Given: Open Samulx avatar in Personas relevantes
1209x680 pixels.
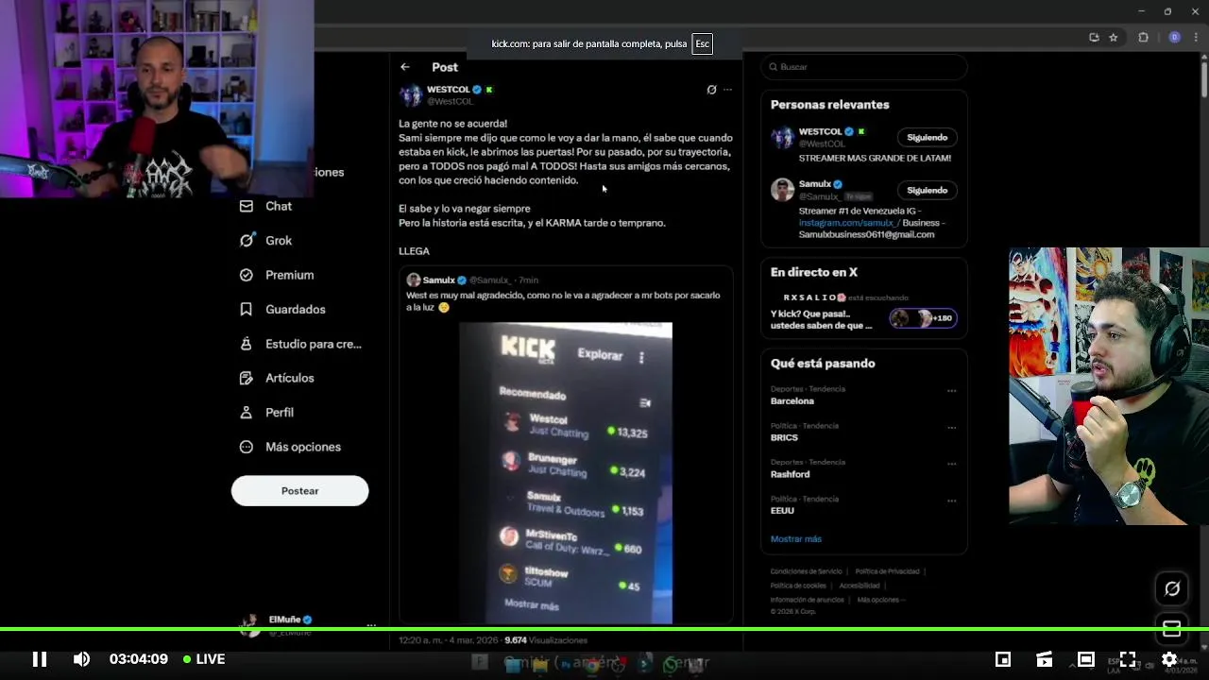Looking at the screenshot, I should (x=782, y=190).
